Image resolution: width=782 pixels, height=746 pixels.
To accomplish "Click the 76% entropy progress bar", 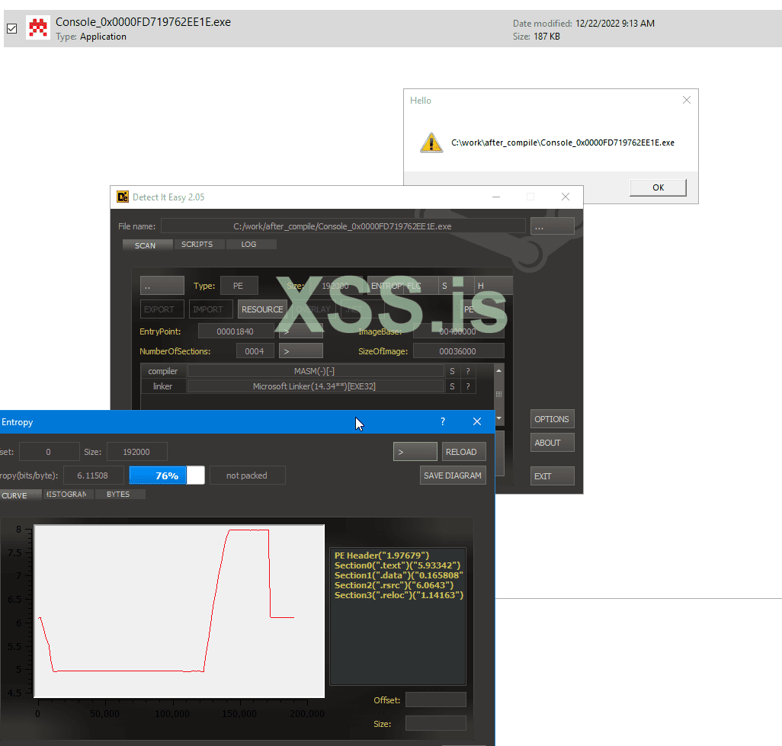I will [x=167, y=475].
